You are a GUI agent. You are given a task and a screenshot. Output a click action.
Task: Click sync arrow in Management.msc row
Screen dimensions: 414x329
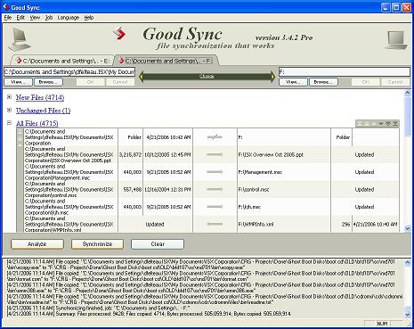click(x=215, y=172)
